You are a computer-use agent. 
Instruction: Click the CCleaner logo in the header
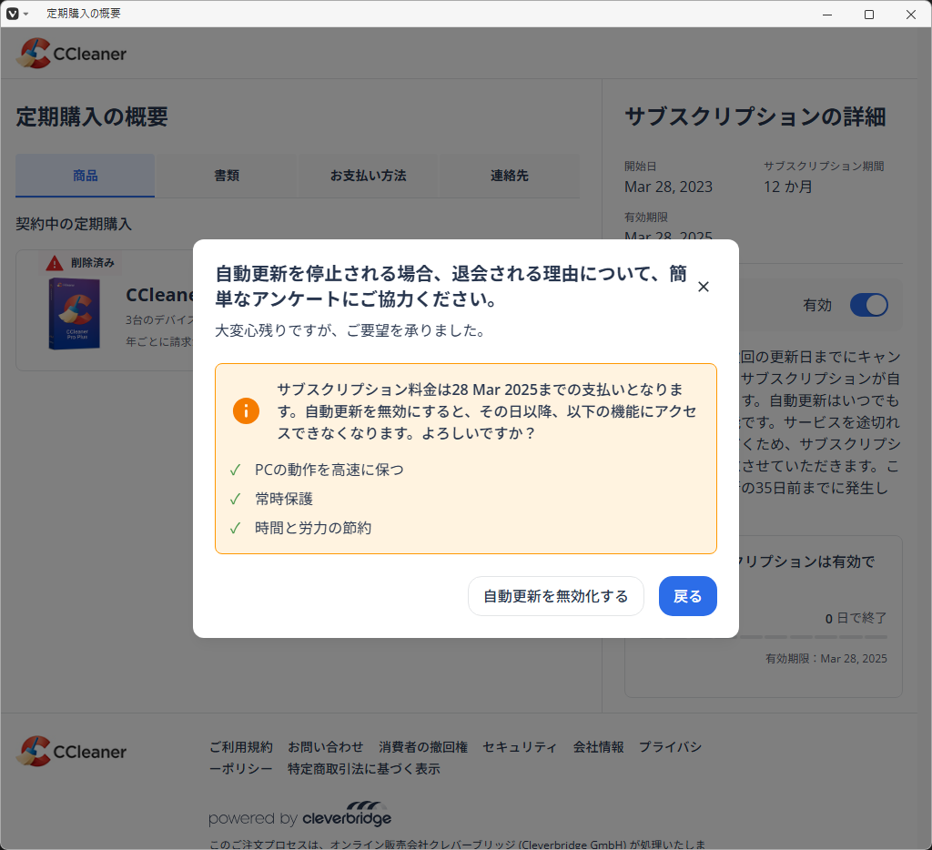71,54
